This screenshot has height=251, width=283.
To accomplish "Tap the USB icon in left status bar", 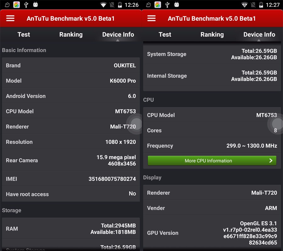I will (x=26, y=4).
